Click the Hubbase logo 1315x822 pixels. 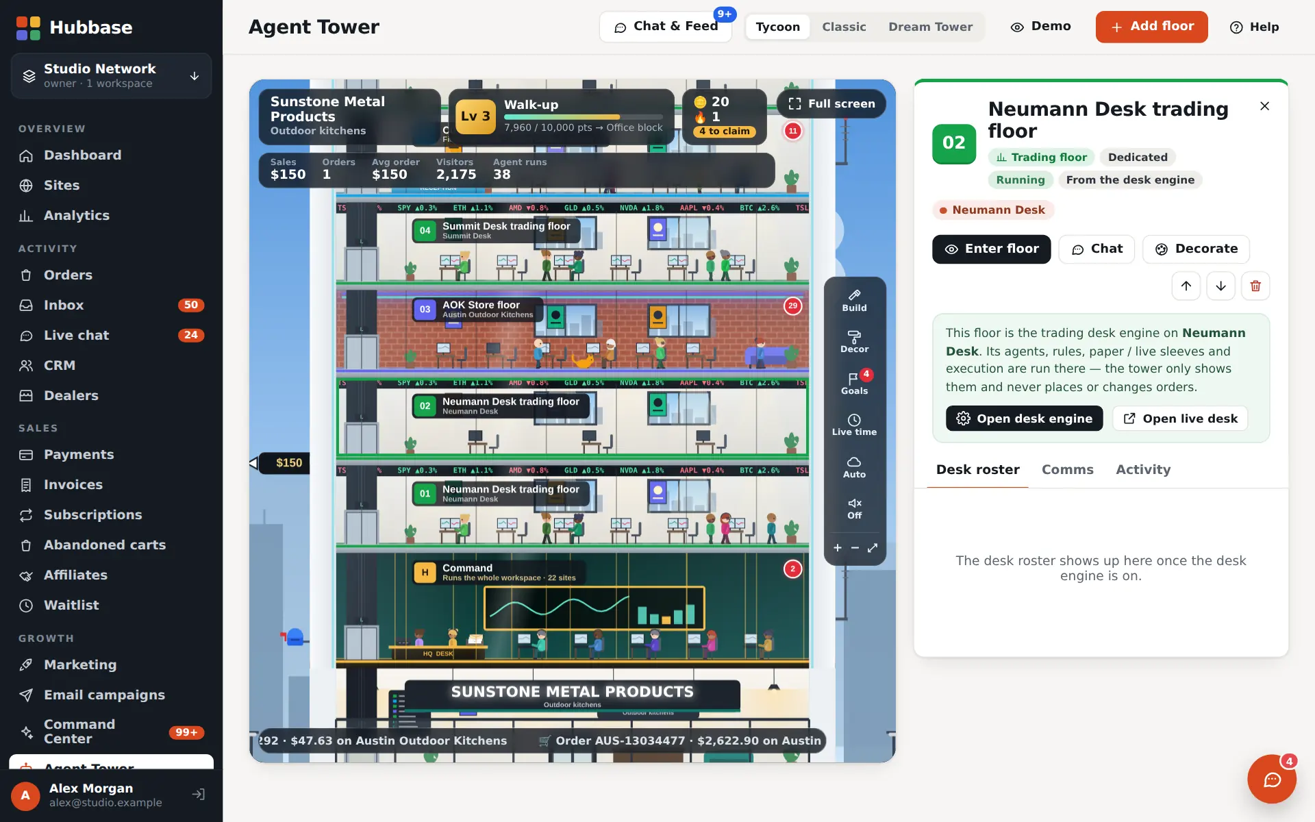[x=74, y=27]
